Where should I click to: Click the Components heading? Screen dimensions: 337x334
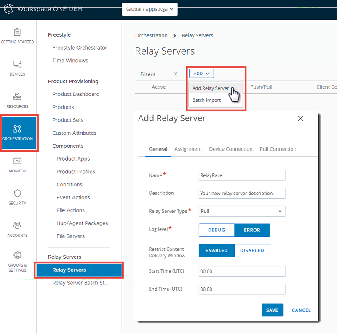pos(68,146)
